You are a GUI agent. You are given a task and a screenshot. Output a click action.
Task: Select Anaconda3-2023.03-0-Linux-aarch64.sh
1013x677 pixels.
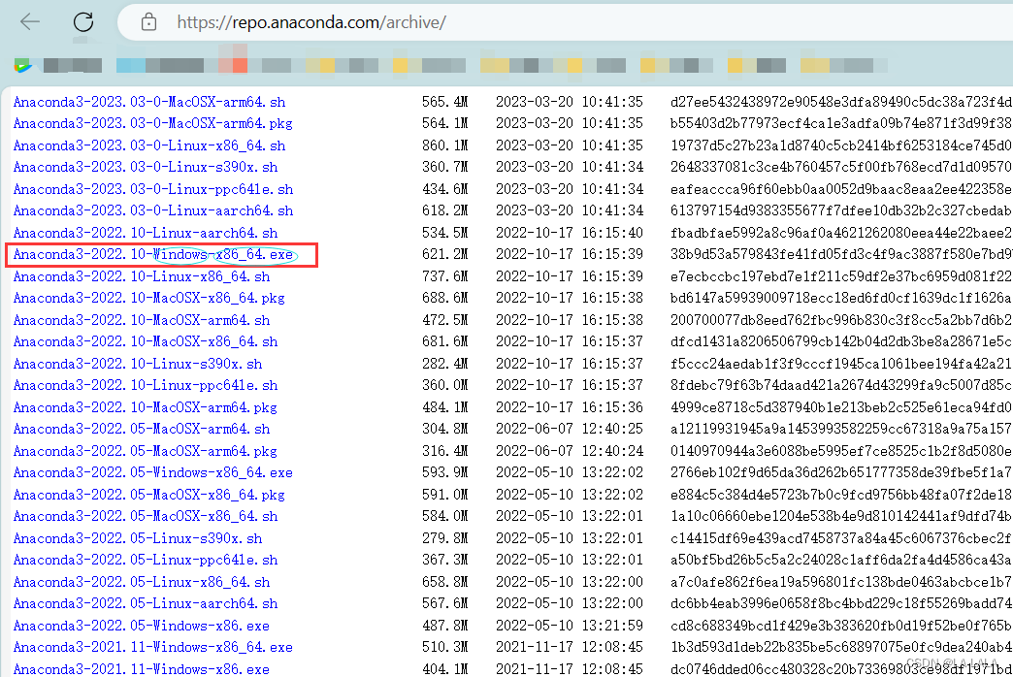(153, 211)
